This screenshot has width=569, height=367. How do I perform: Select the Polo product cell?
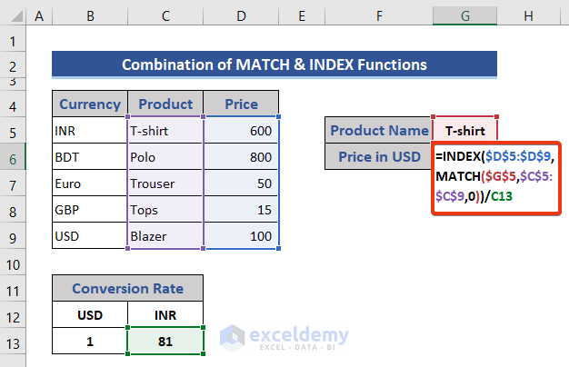point(165,157)
